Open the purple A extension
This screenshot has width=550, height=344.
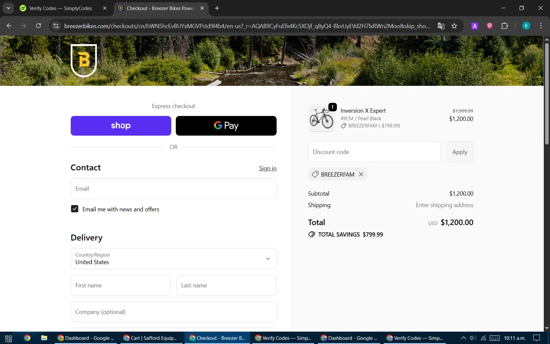(x=475, y=26)
